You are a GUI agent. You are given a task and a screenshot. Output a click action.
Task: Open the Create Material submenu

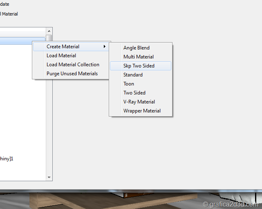(x=63, y=47)
